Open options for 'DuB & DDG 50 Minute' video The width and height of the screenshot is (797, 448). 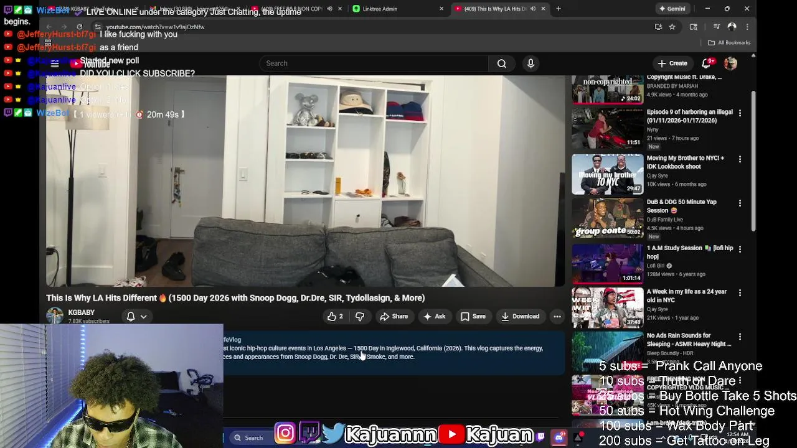pos(740,203)
